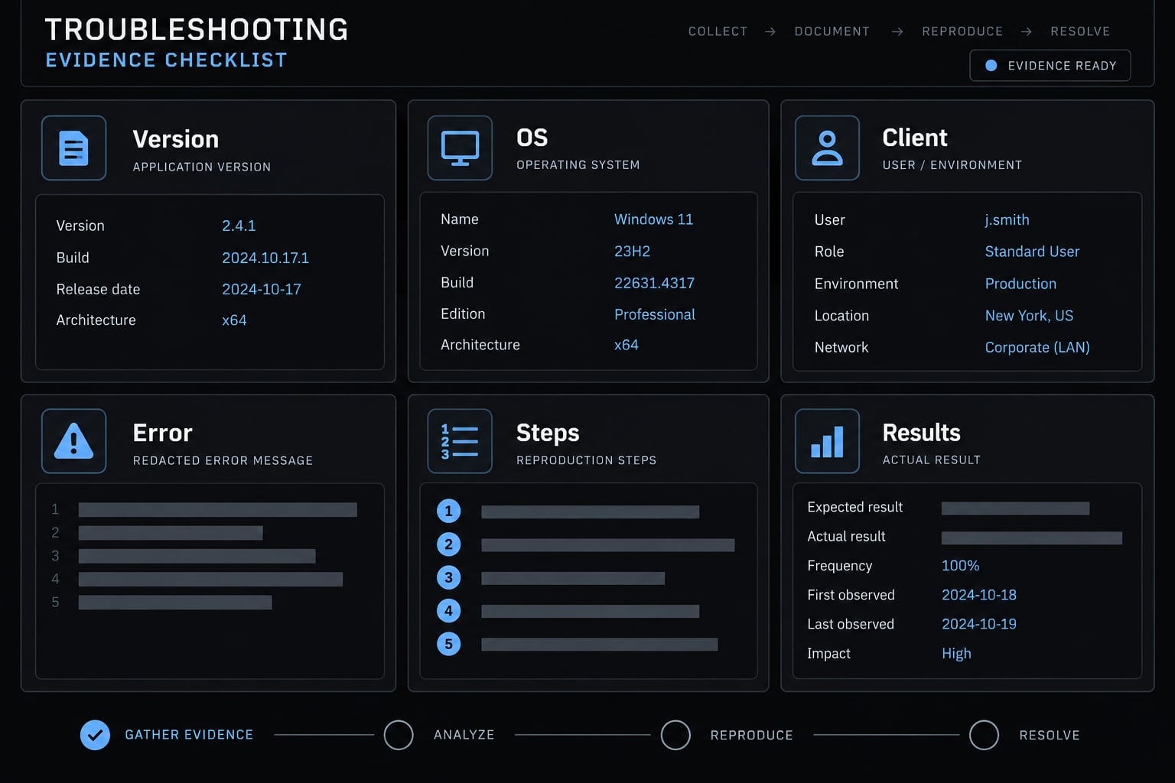Click redacted Expected result bar

click(x=1015, y=508)
